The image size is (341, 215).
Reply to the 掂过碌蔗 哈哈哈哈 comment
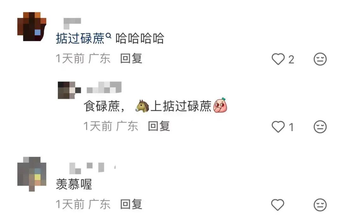click(131, 58)
